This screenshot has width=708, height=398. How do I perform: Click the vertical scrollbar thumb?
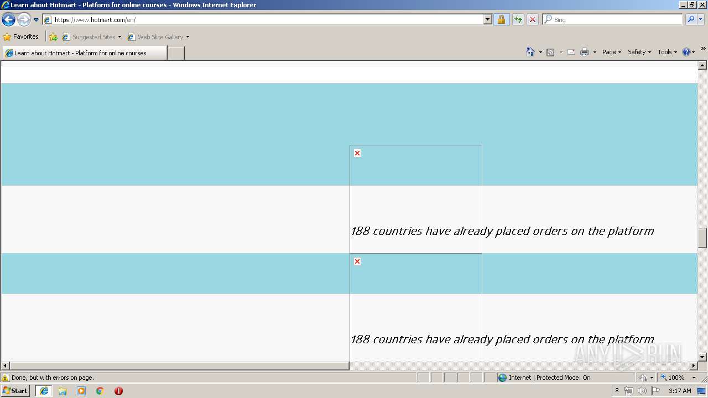coord(702,238)
